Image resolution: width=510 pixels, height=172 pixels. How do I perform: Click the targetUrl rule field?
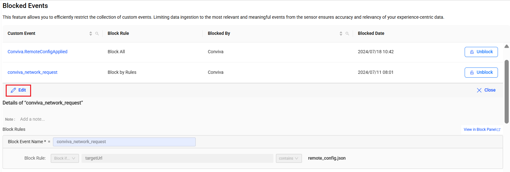pyautogui.click(x=177, y=158)
